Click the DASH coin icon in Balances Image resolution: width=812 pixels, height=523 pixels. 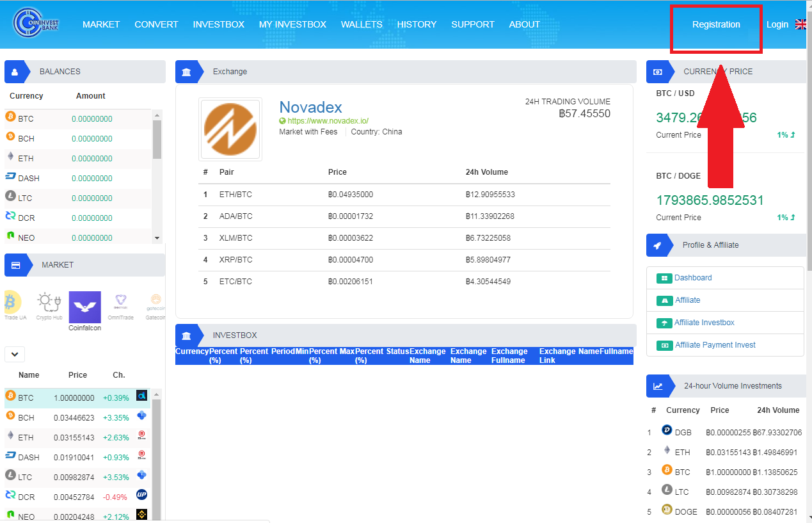10,176
